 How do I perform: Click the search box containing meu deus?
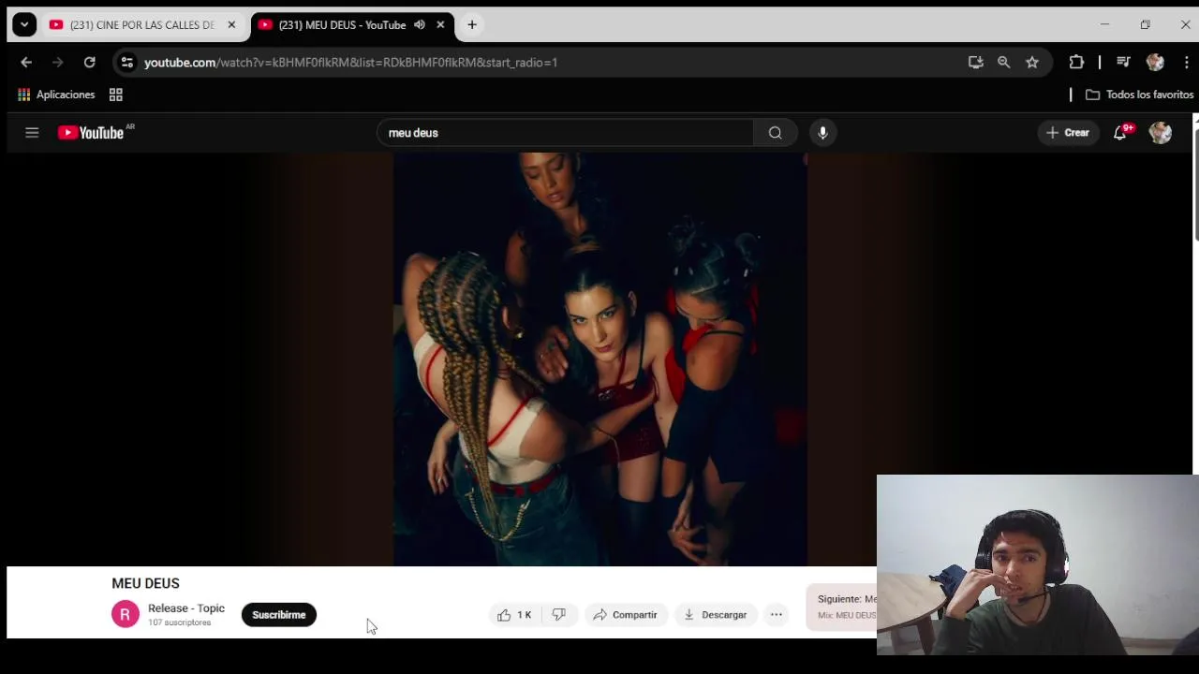565,133
